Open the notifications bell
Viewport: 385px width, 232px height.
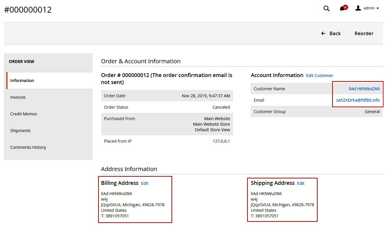[x=342, y=9]
